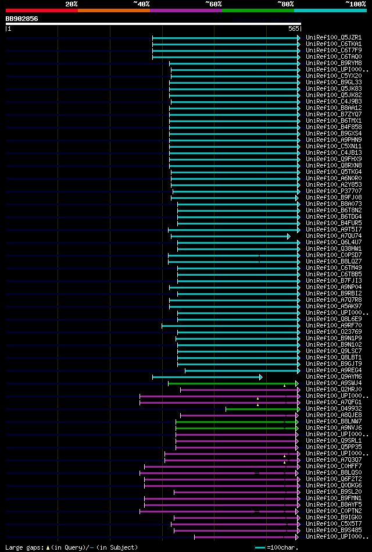Open hit UniRef100_C6T7F9
This screenshot has height=552, width=372.
coord(334,51)
